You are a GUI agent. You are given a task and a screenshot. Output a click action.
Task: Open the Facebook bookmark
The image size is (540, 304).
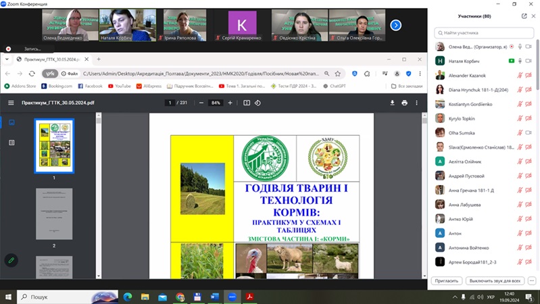tap(91, 86)
